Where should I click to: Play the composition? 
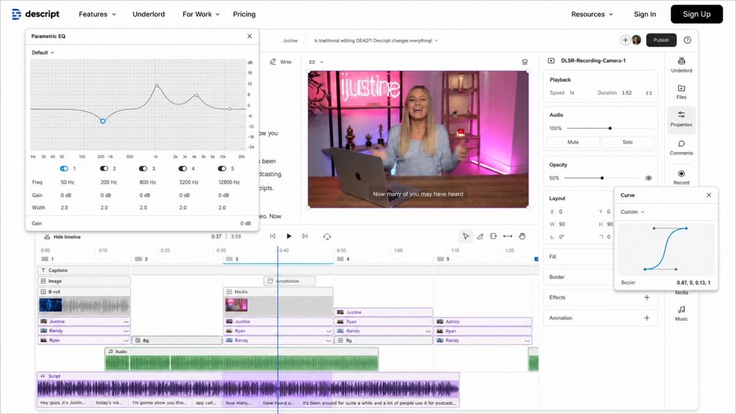tap(289, 237)
